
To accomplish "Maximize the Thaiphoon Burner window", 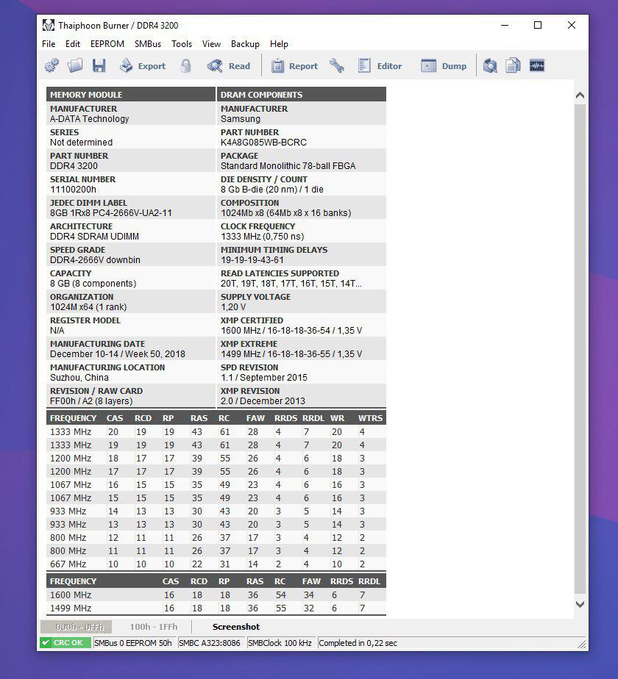I will (538, 25).
